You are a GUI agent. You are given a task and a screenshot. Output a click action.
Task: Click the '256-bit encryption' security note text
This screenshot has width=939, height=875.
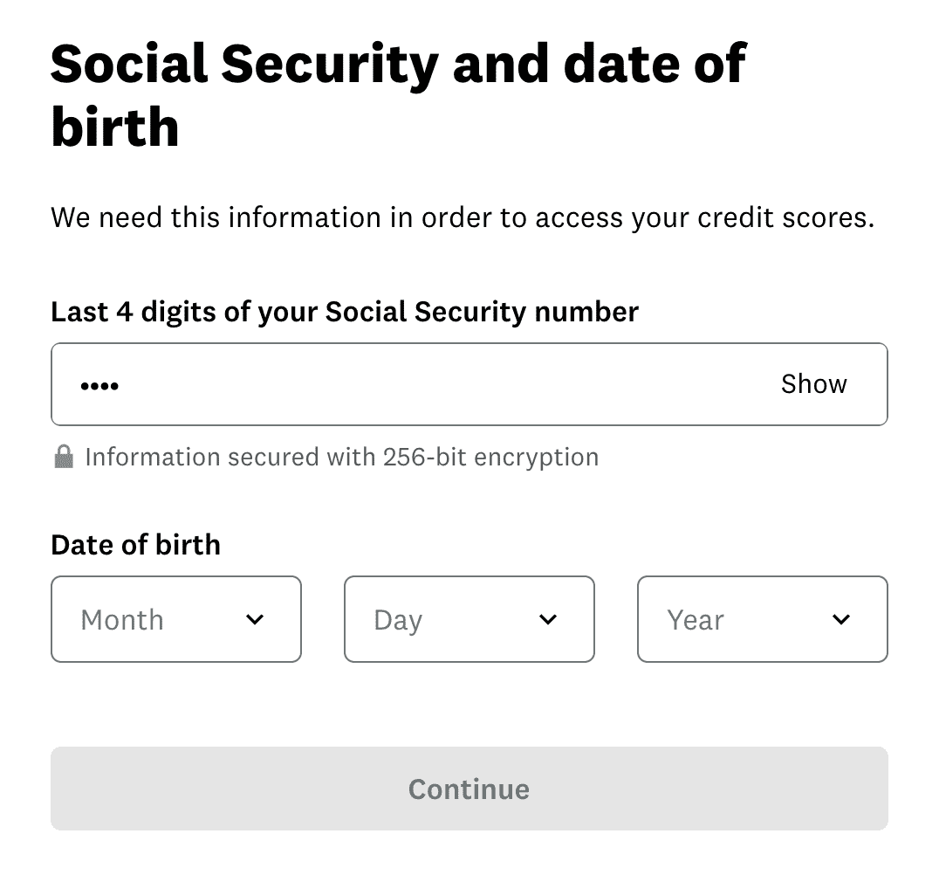pos(341,457)
